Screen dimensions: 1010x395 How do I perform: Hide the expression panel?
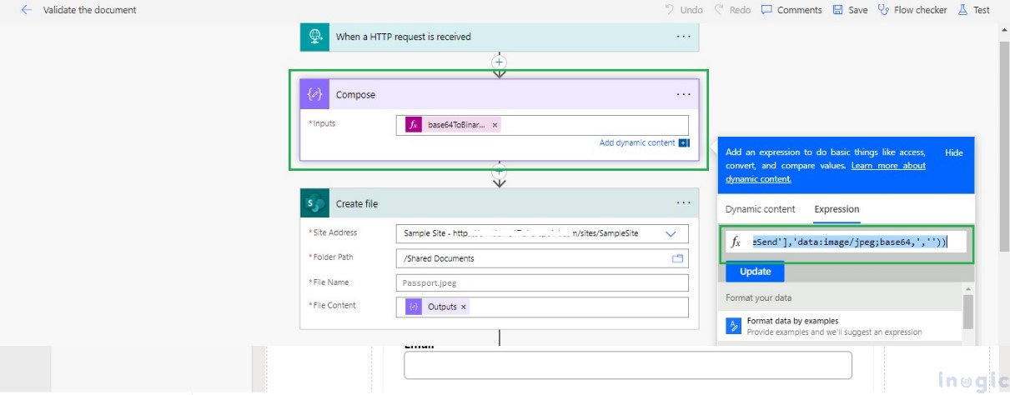(x=953, y=153)
